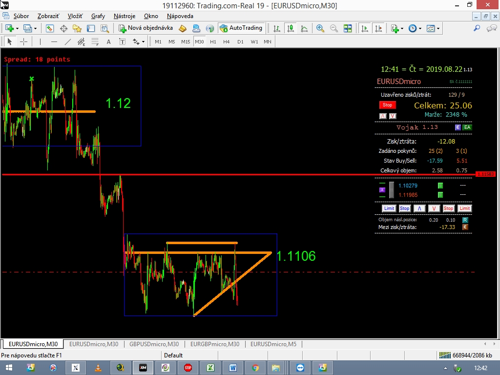Toggle chart shift from right edge

pos(378,28)
